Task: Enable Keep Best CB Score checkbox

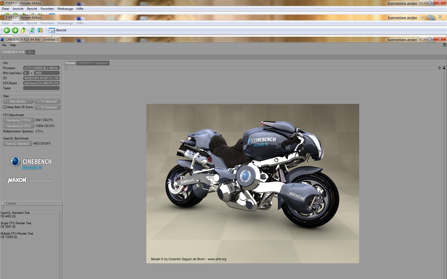Action: [5, 107]
